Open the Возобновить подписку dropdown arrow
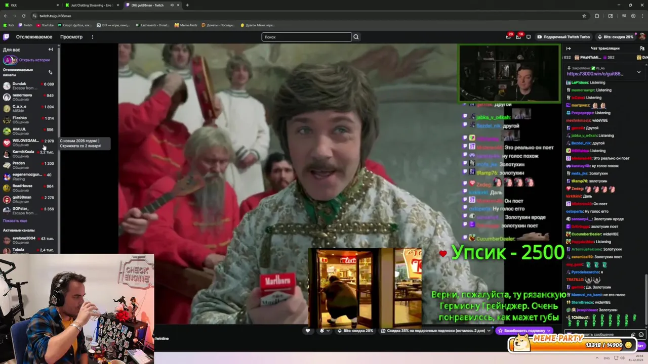Viewport: 648px width, 364px height. point(549,331)
